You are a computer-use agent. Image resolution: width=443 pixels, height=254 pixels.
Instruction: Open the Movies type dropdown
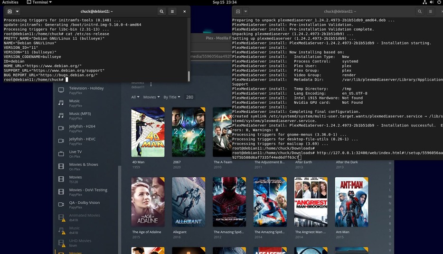pos(151,97)
